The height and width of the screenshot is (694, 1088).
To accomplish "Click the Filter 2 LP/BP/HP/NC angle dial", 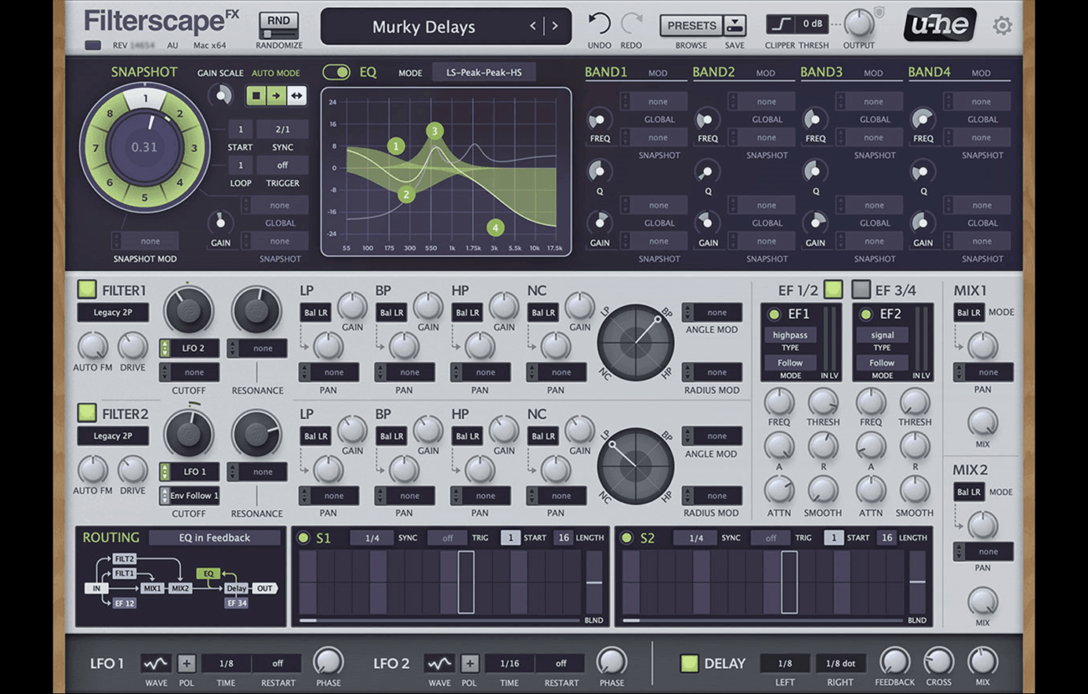I will click(x=635, y=467).
